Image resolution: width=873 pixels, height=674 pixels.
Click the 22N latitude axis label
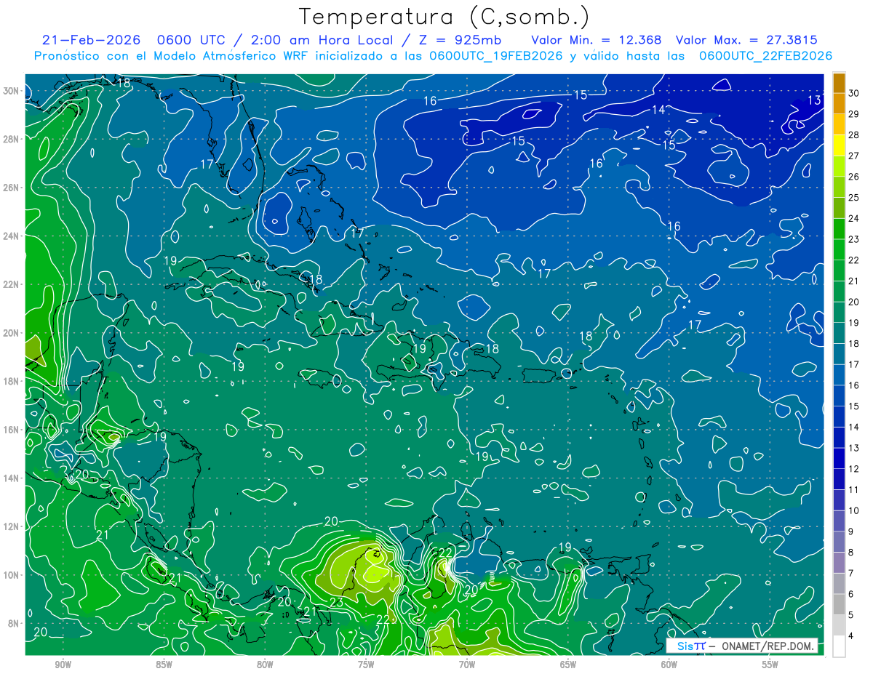pos(11,284)
